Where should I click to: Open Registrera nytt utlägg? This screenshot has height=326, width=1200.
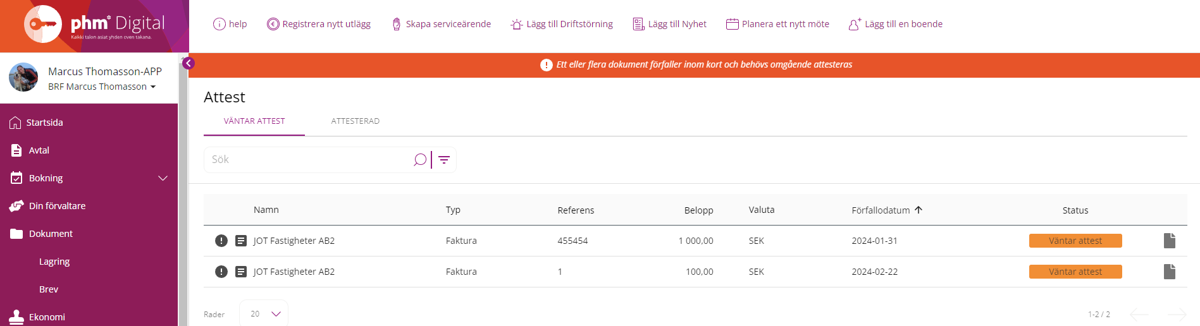coord(319,24)
